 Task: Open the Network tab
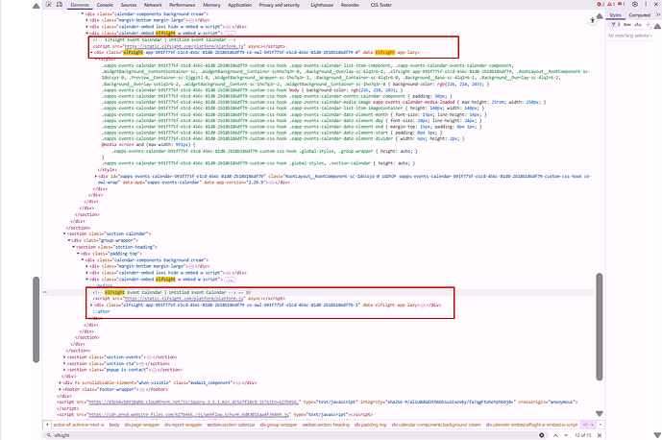tap(153, 5)
